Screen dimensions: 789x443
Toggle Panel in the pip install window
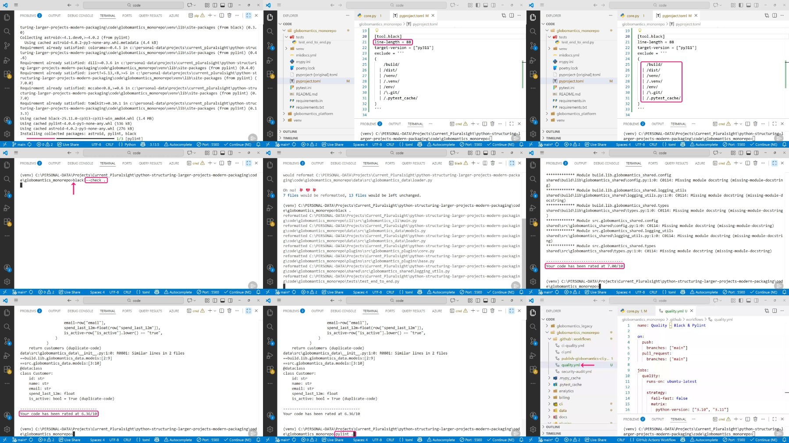[223, 5]
